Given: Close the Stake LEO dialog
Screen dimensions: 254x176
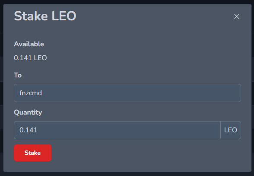Looking at the screenshot, I should pyautogui.click(x=237, y=16).
